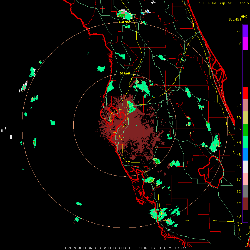The width and height of the screenshot is (250, 250).
Task: Click the UK legend label
Action: [x=238, y=44]
